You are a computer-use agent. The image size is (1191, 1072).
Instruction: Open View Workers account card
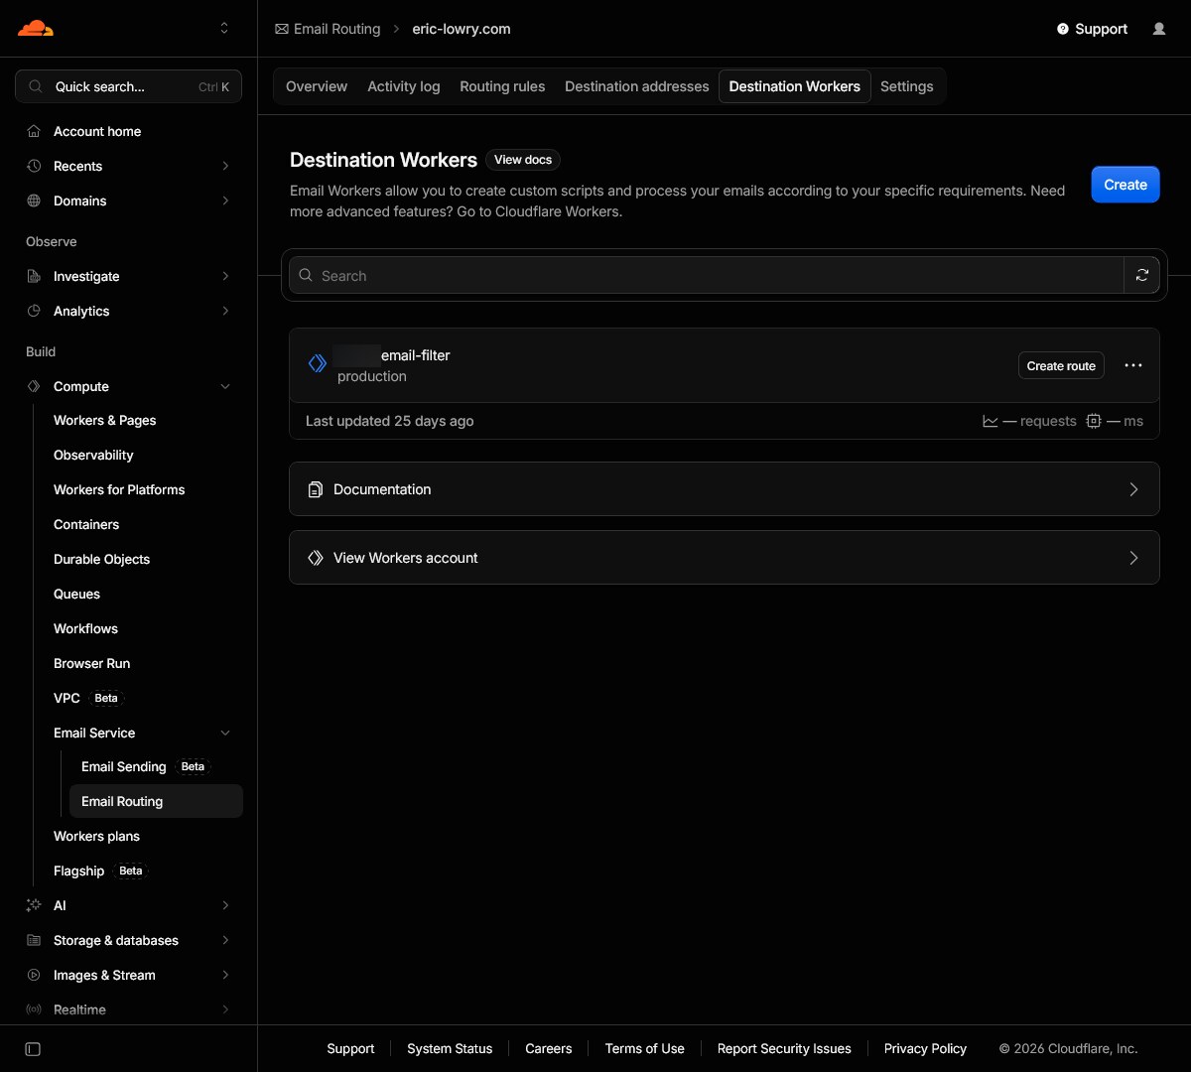(x=725, y=558)
